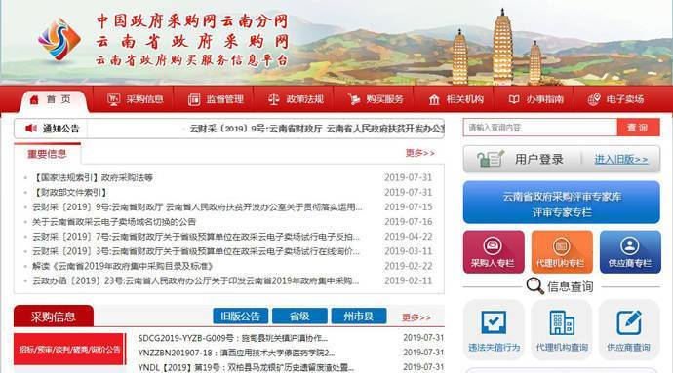The width and height of the screenshot is (673, 373).
Task: Open 云南省政府采购评审专家库 blue banner
Action: point(562,202)
